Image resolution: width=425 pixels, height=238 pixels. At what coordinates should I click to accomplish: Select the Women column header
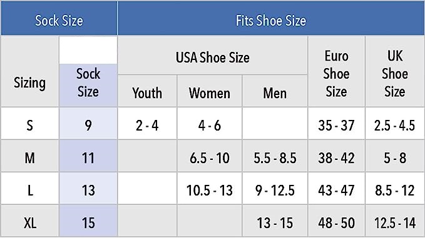[209, 93]
